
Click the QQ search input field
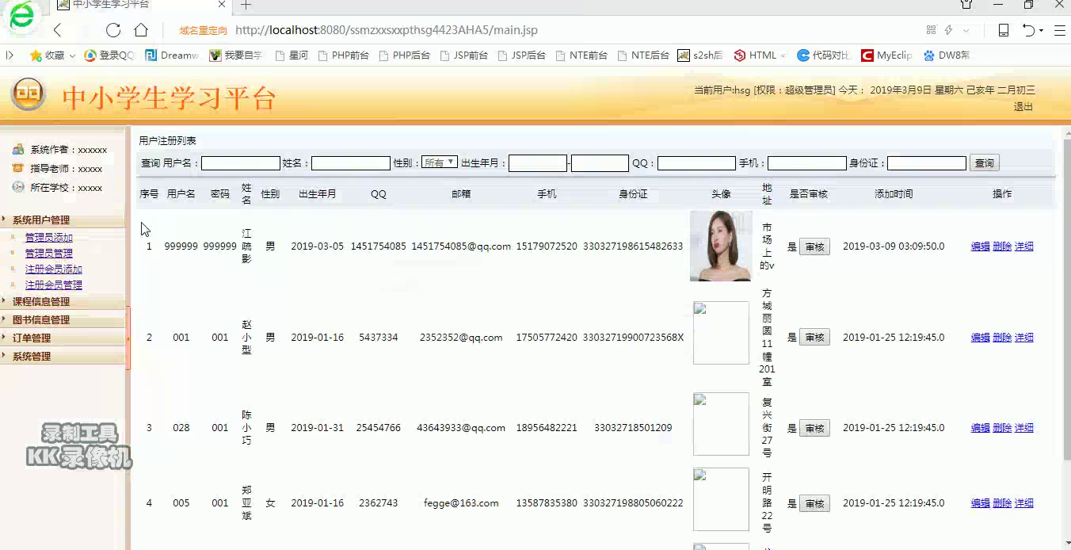696,163
